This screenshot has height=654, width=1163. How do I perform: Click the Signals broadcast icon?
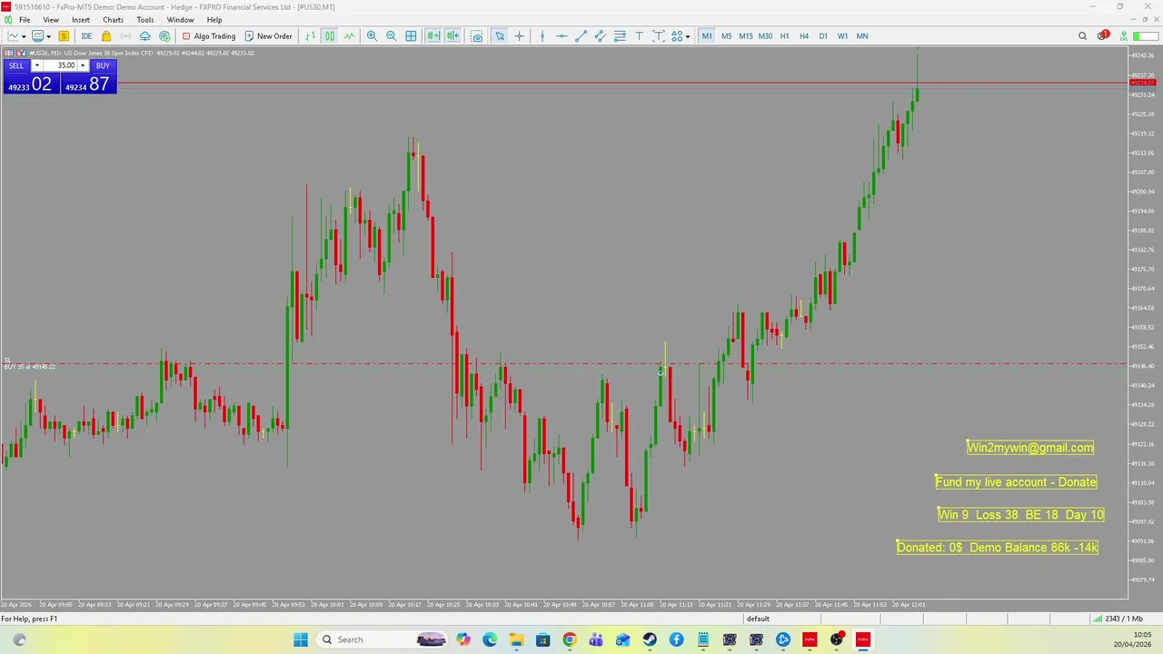pyautogui.click(x=125, y=36)
